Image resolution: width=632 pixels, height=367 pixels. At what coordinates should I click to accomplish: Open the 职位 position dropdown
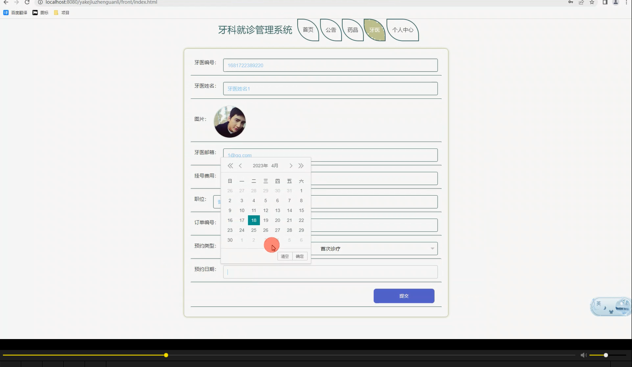coord(375,201)
